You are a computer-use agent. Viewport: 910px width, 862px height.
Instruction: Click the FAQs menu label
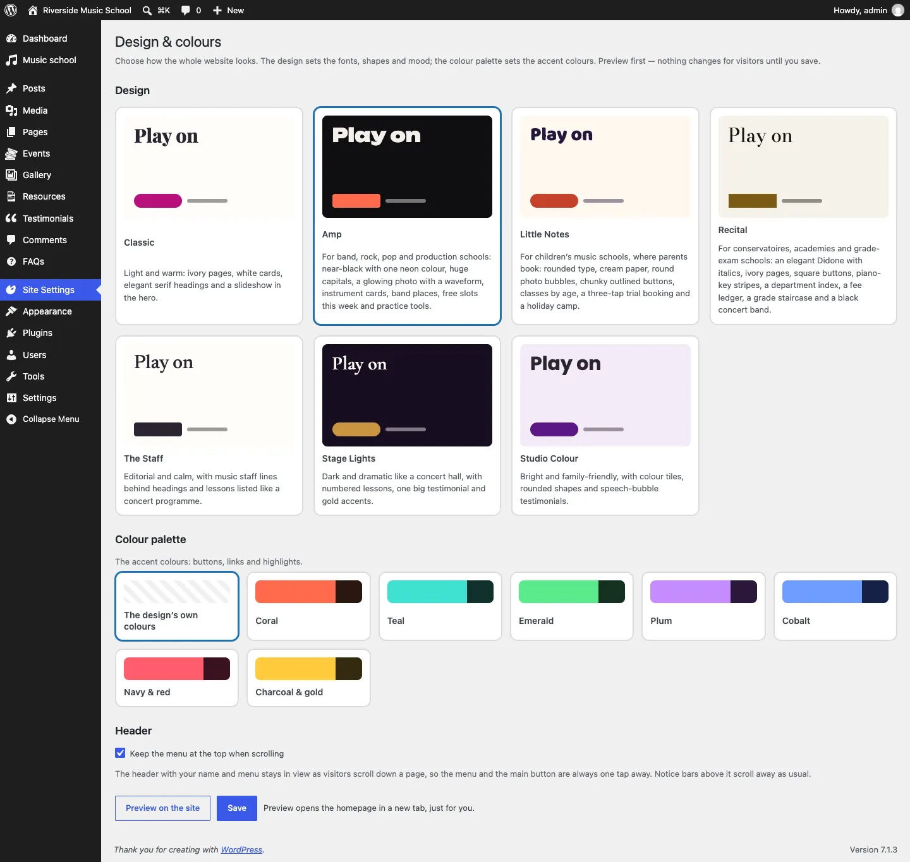coord(33,261)
